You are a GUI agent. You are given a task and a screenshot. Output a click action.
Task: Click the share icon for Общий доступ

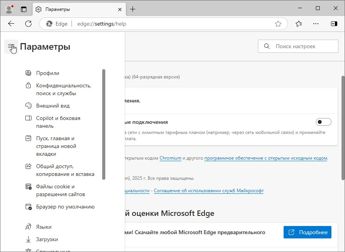(28, 166)
